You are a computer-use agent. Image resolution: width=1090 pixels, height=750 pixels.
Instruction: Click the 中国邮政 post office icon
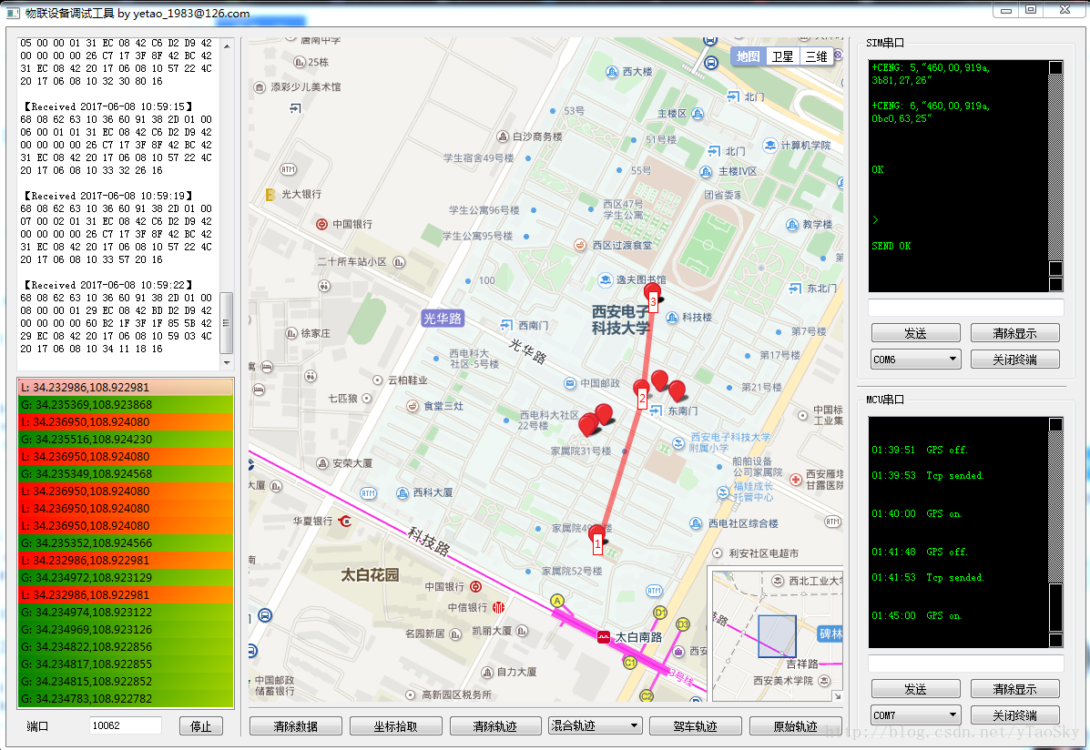coord(570,384)
